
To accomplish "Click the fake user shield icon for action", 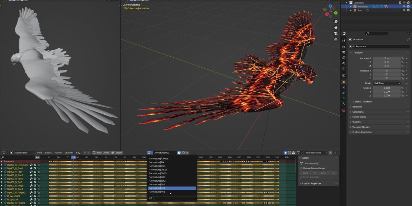I will (x=179, y=153).
